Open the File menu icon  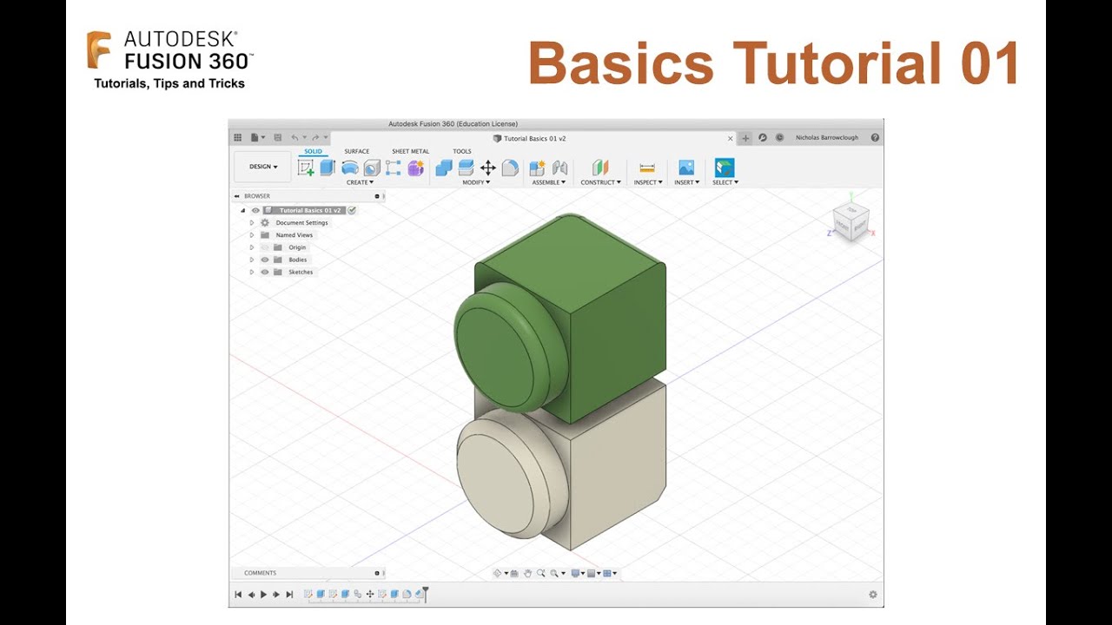[256, 138]
